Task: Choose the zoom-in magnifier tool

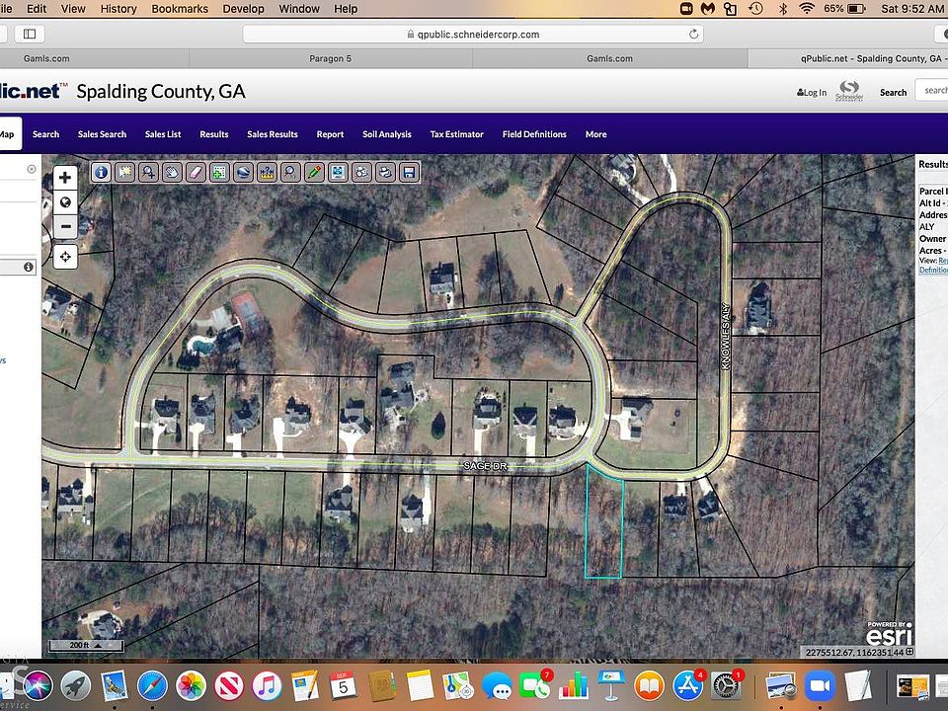Action: (x=148, y=172)
